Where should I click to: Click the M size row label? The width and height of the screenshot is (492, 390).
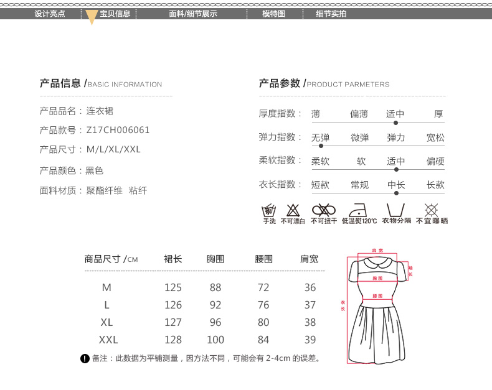106,287
